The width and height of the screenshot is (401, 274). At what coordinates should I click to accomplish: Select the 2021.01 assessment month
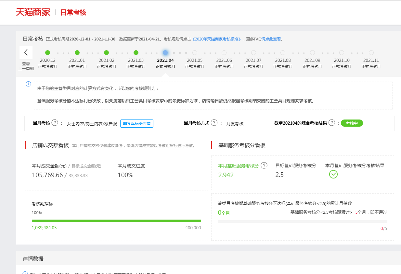pos(77,63)
